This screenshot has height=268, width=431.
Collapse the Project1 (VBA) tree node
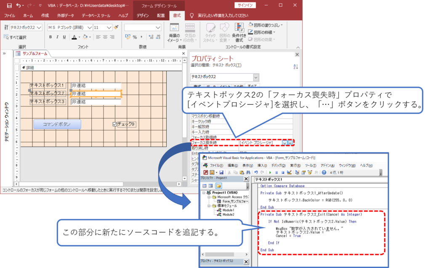(204, 193)
